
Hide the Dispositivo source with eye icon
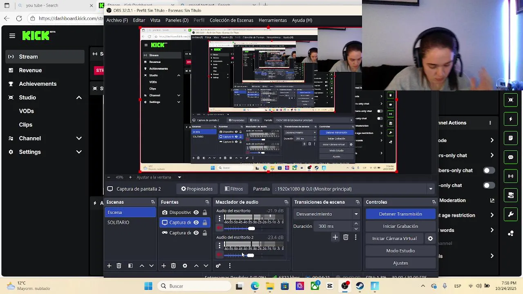[196, 212]
